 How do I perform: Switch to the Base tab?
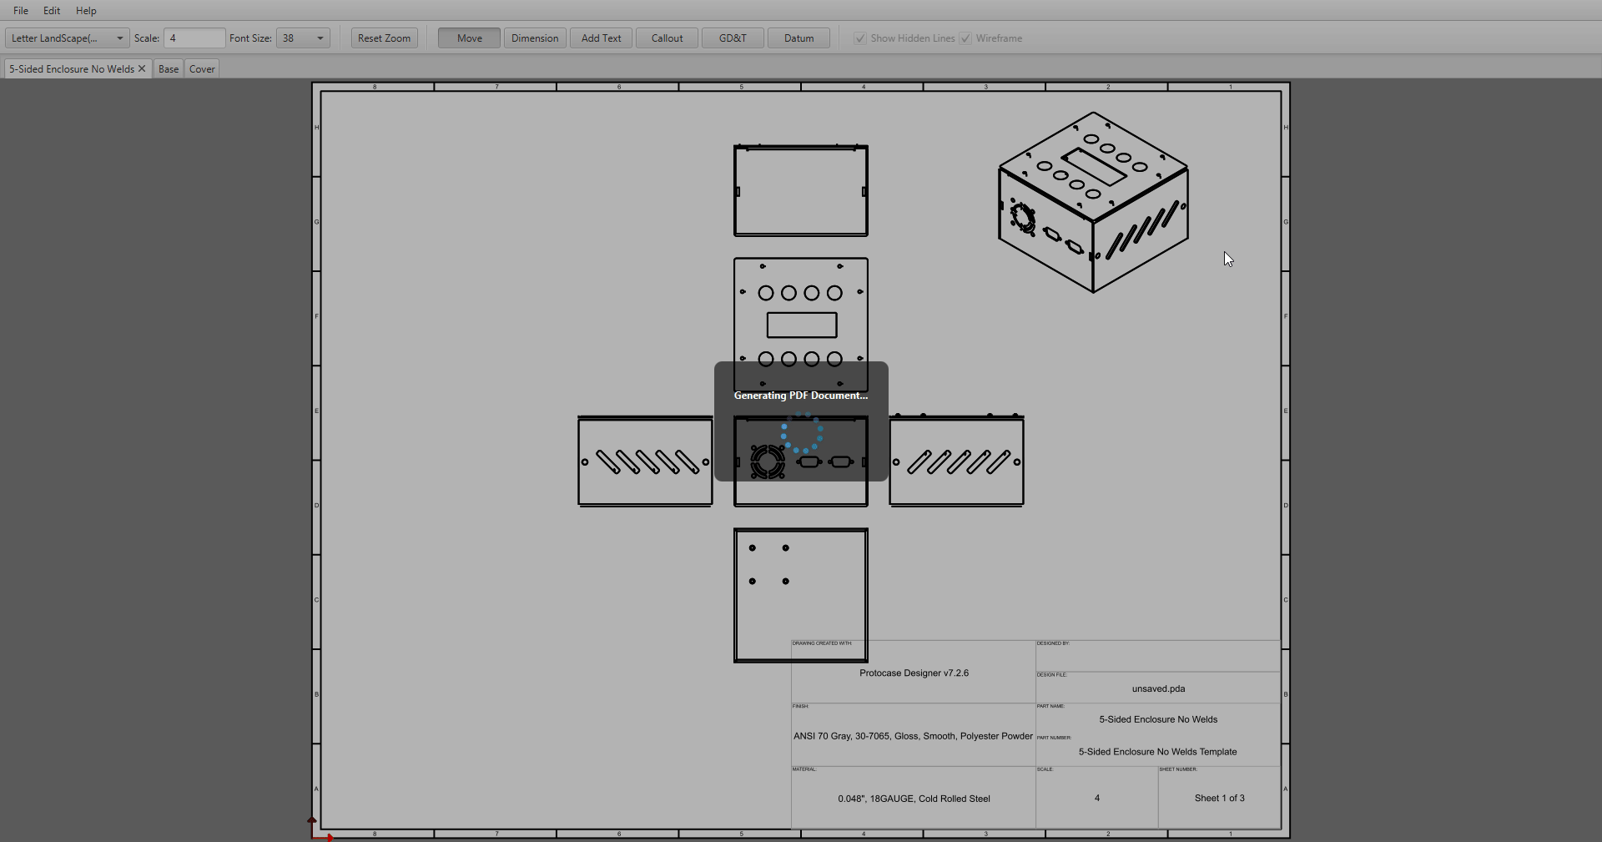click(169, 68)
